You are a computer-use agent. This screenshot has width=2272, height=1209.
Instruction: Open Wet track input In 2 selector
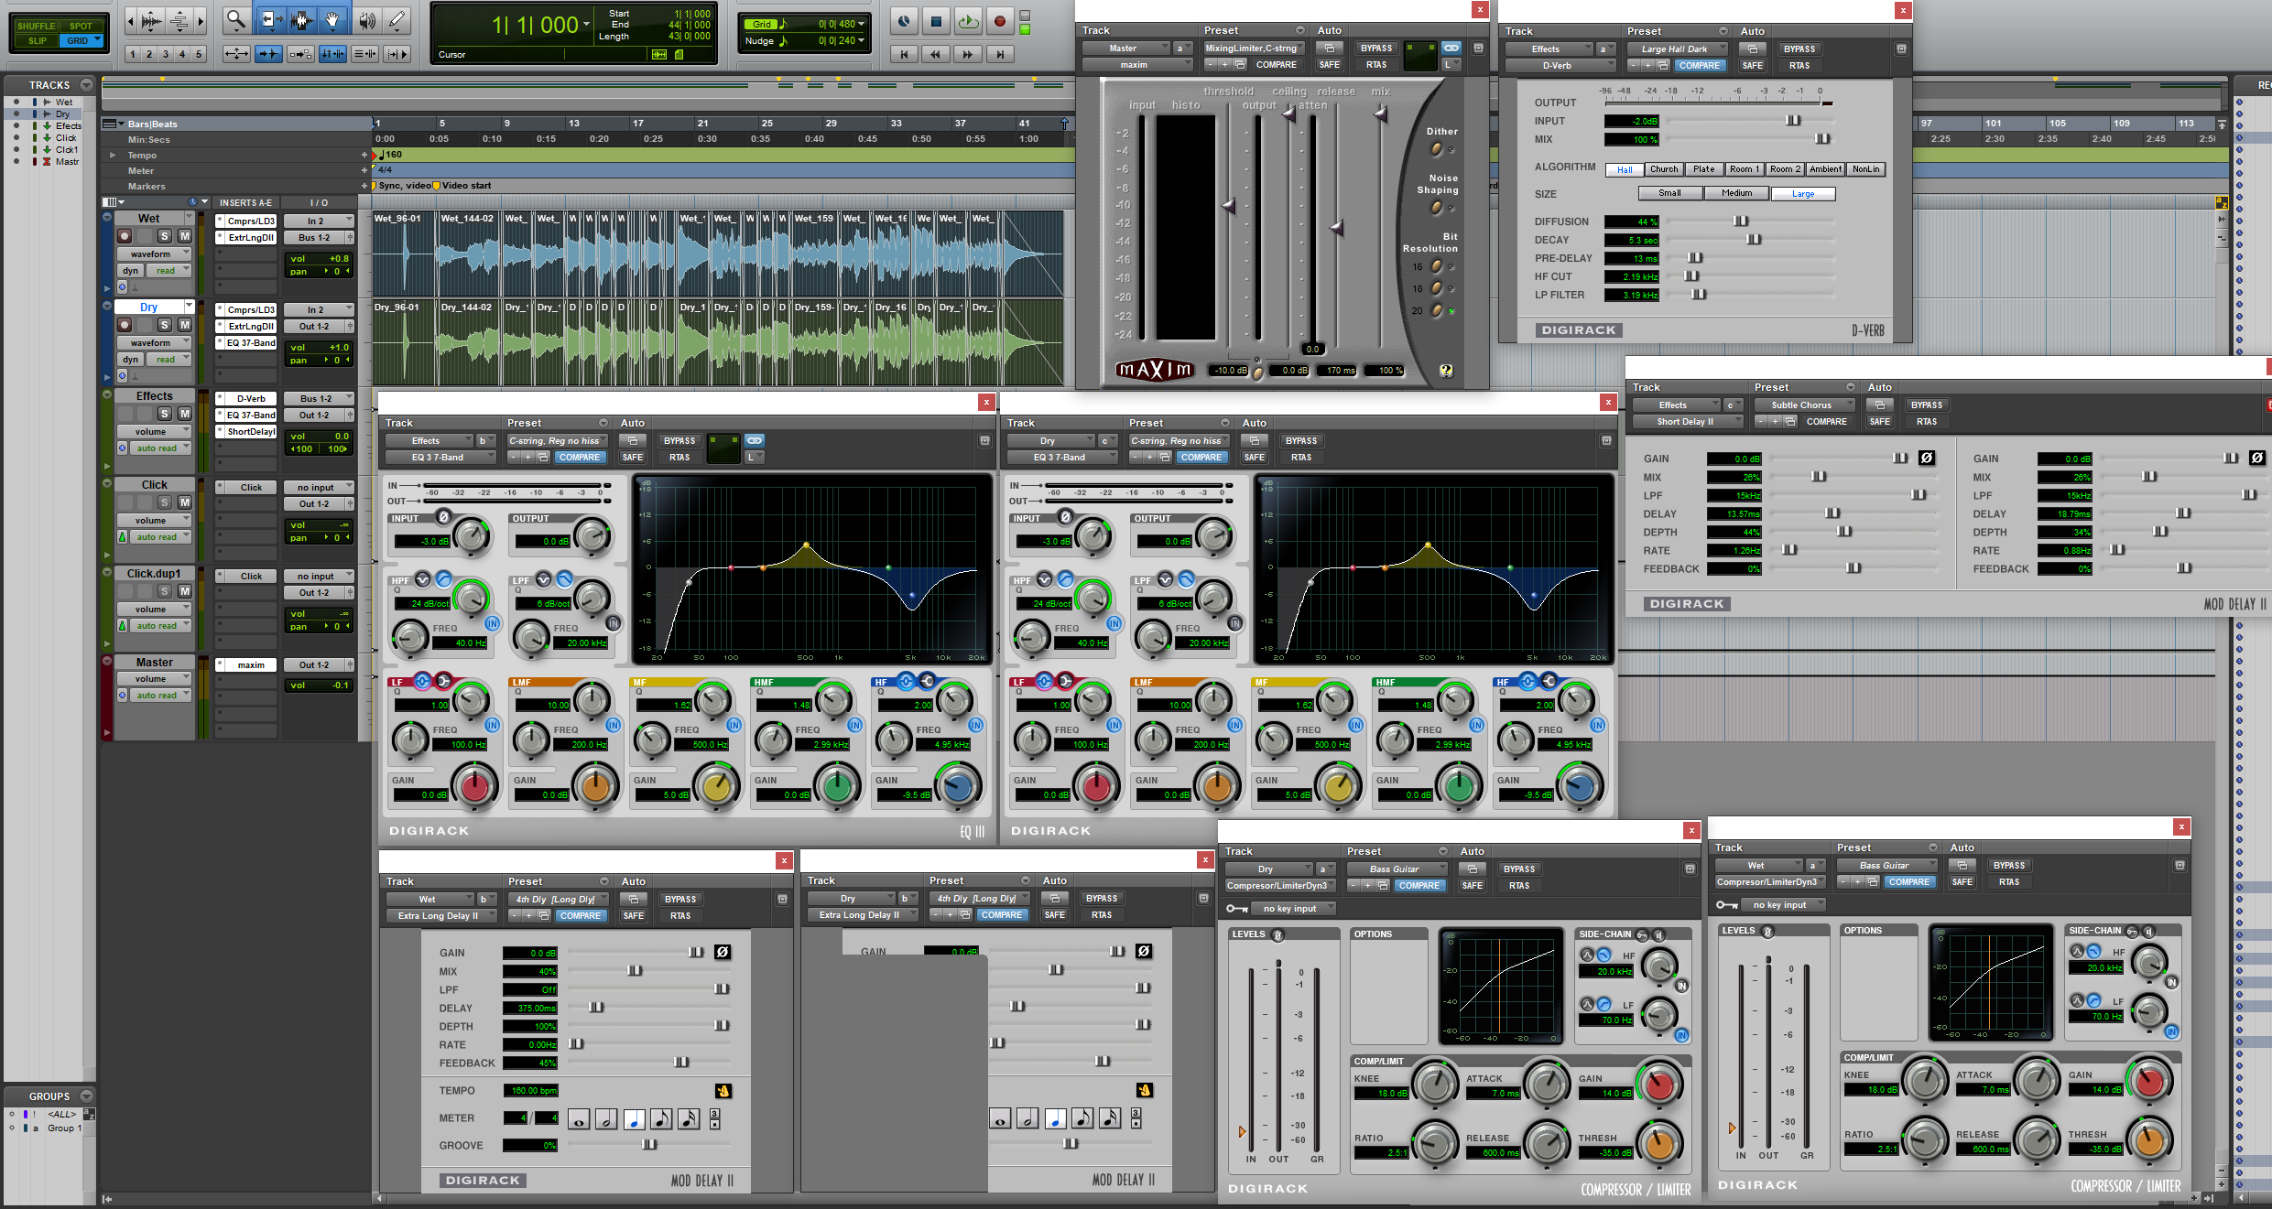(x=318, y=221)
